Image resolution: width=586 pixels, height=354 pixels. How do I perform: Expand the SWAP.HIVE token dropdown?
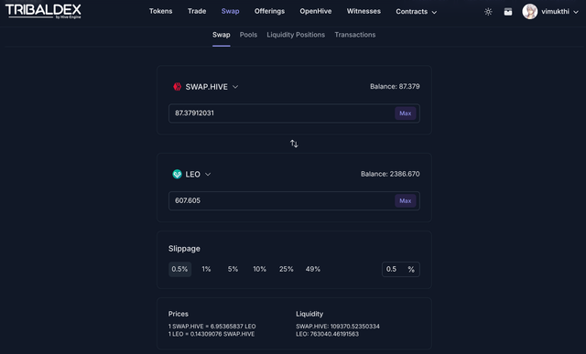point(235,87)
